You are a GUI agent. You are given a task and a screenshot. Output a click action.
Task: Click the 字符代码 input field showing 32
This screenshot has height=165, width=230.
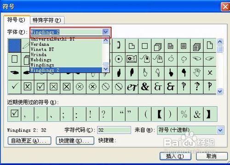tap(114, 130)
